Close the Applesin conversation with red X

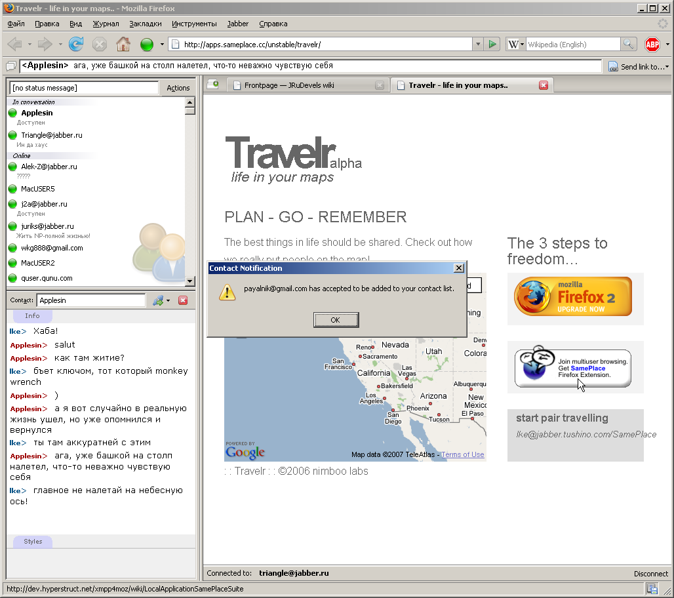183,300
